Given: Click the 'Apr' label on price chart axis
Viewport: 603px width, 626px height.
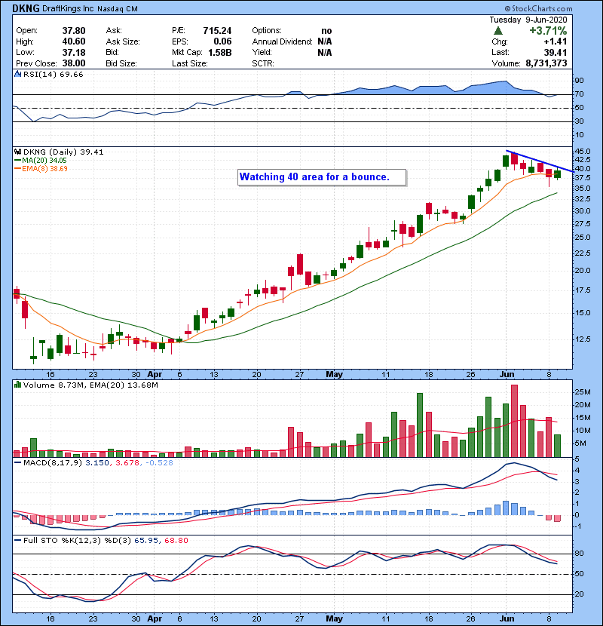Looking at the screenshot, I should [155, 375].
